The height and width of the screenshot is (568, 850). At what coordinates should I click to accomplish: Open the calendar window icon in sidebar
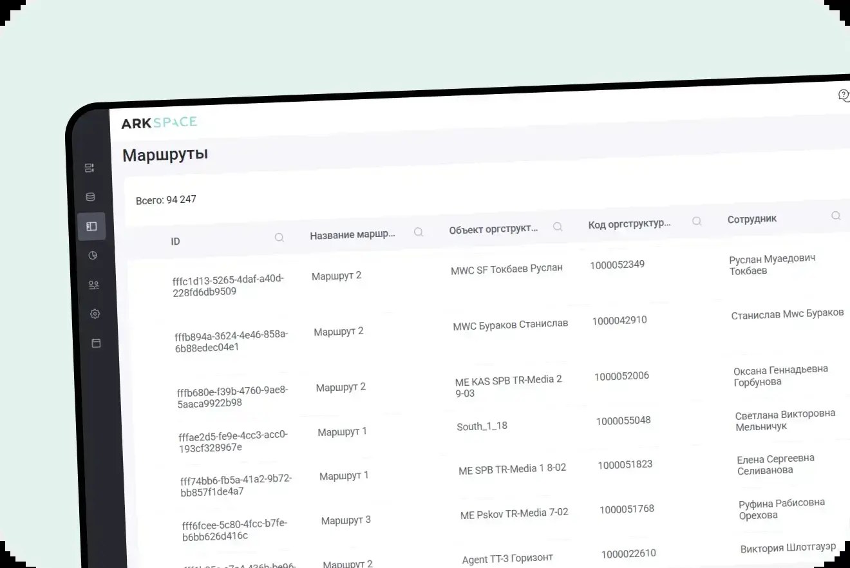coord(97,343)
